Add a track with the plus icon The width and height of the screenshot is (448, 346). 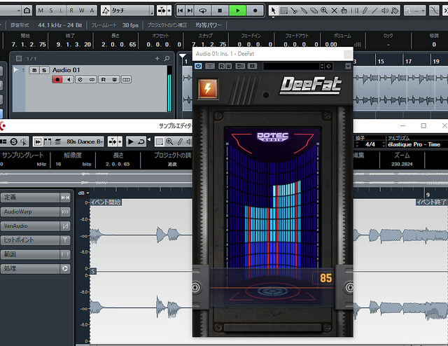(x=157, y=59)
